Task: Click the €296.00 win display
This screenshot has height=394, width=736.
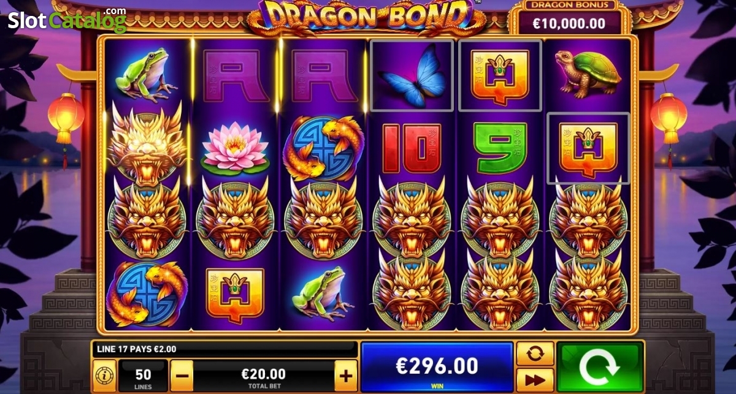Action: coord(437,366)
